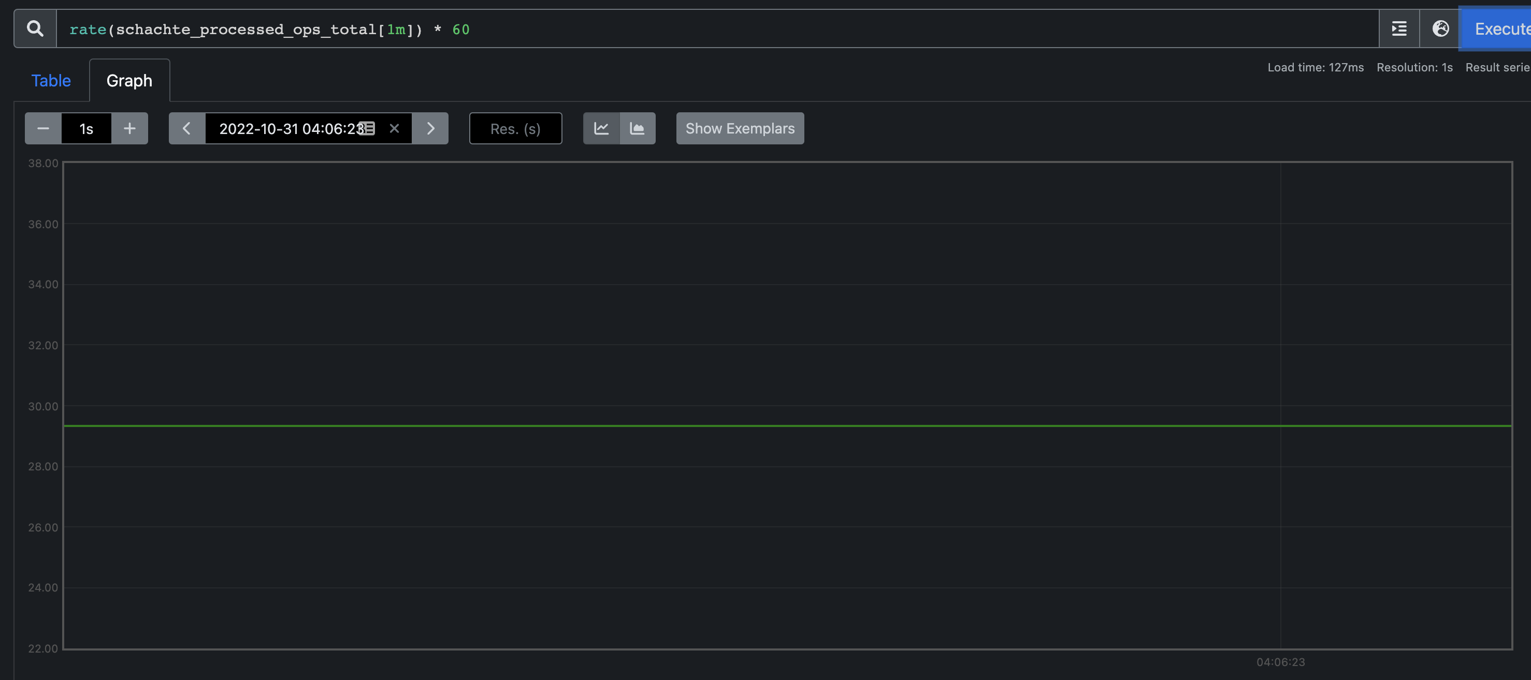Switch to unstacked line chart mode
Viewport: 1531px width, 680px height.
click(601, 128)
